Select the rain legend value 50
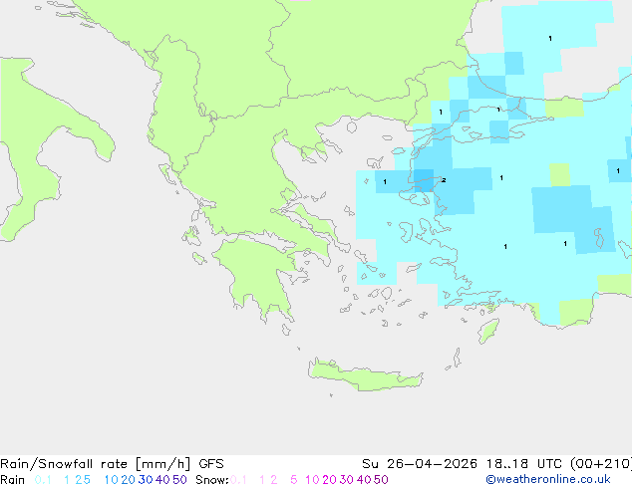Screen dimensions: 632x488 pyautogui.click(x=179, y=480)
